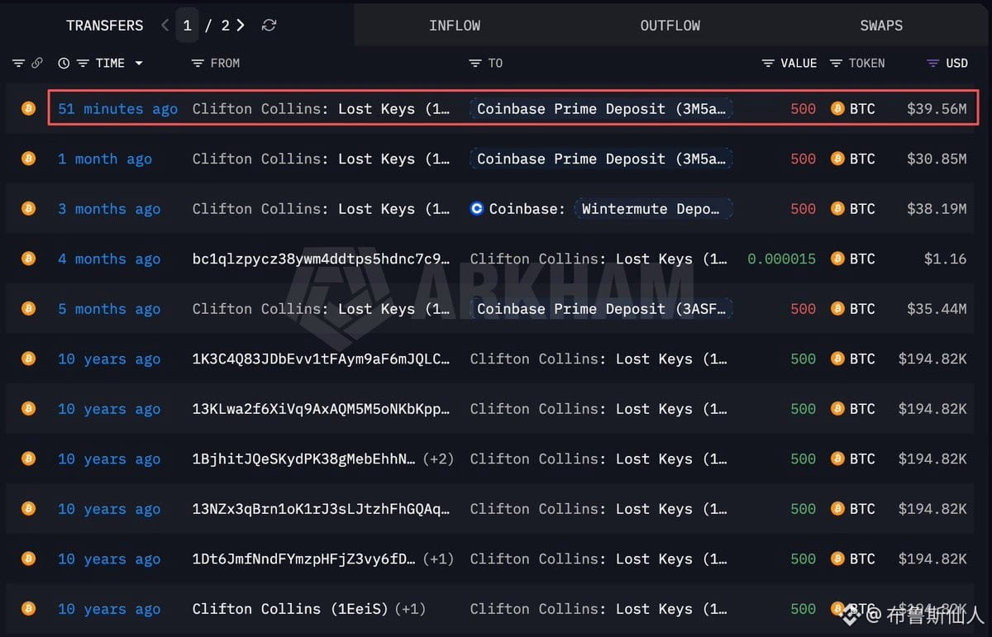
Task: Open the 1 month ago transaction link
Action: [x=105, y=159]
